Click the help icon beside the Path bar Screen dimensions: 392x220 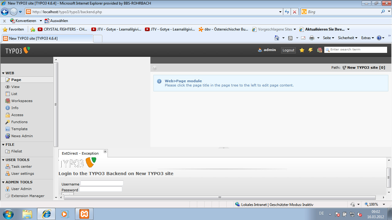[x=155, y=68]
